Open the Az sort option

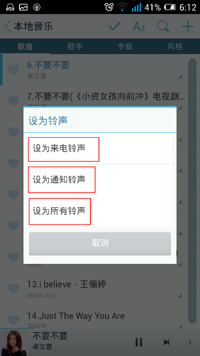click(x=139, y=27)
